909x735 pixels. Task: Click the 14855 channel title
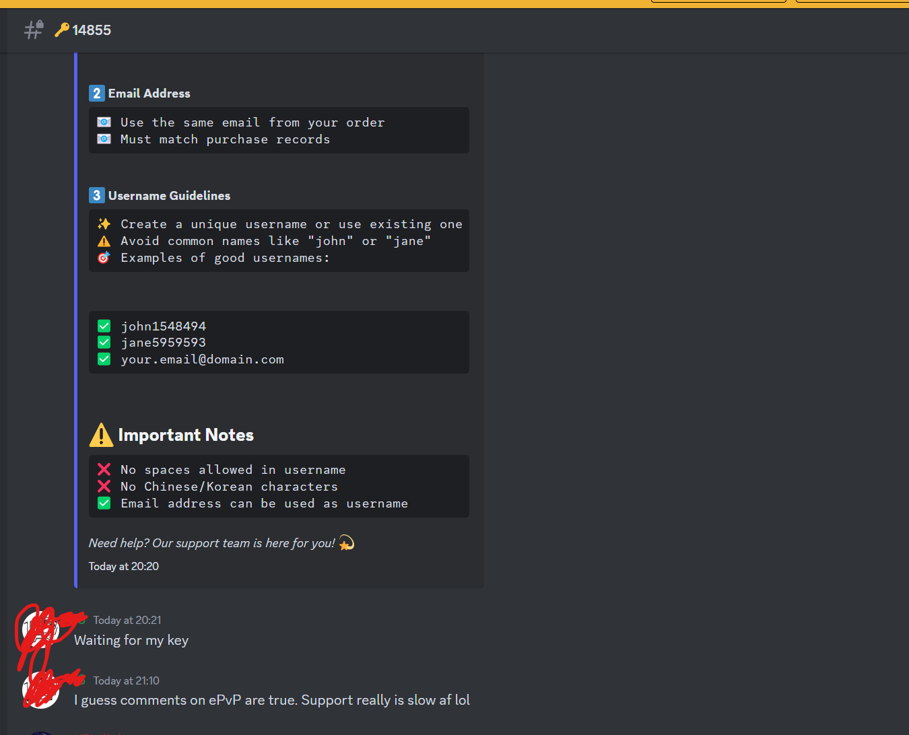92,30
